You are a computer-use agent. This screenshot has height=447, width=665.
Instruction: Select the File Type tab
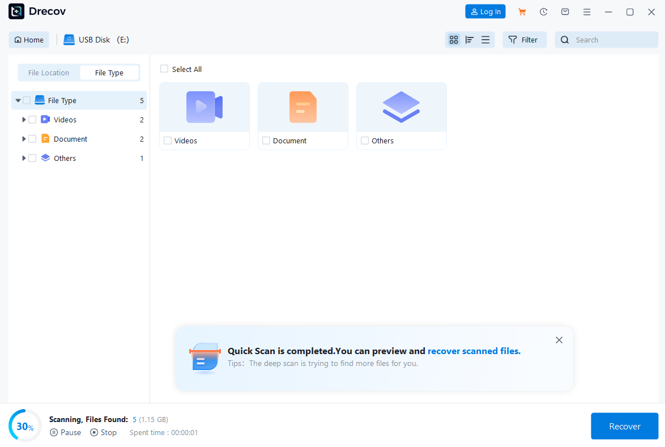(x=109, y=73)
